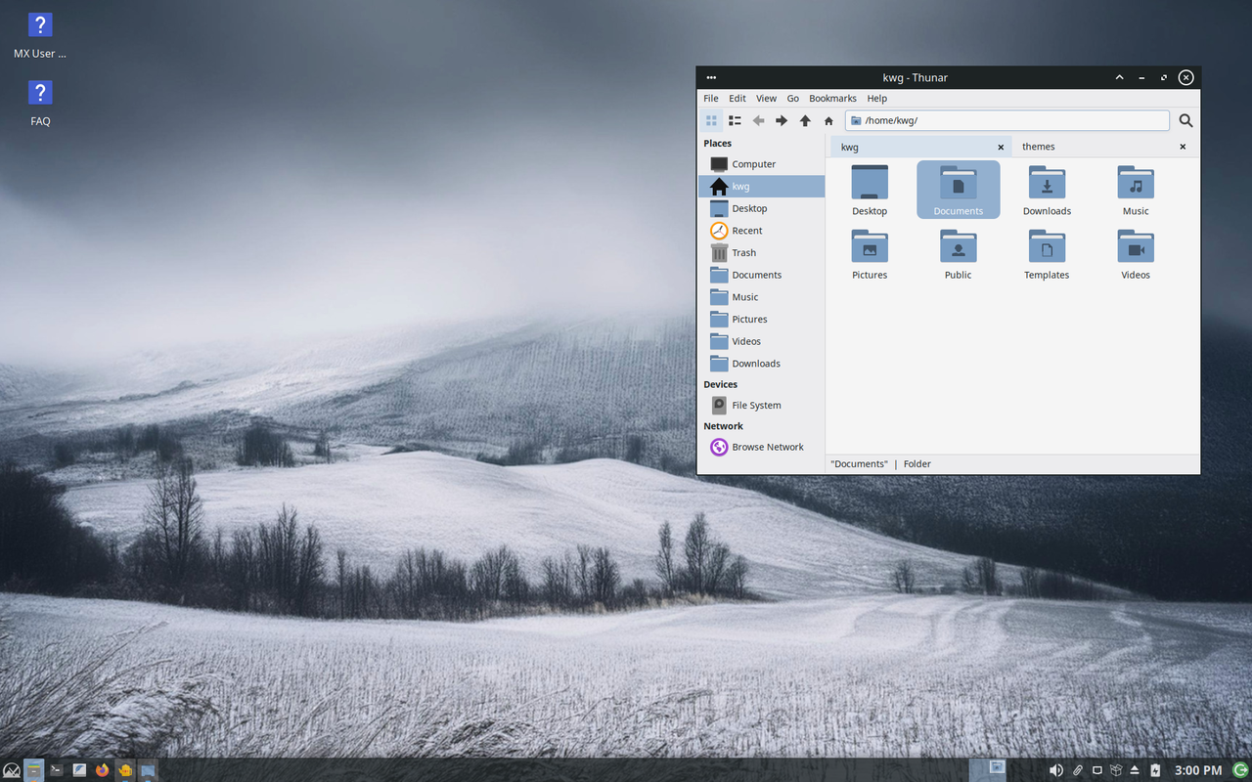The image size is (1252, 782).
Task: Open the terminal from the taskbar
Action: (x=56, y=770)
